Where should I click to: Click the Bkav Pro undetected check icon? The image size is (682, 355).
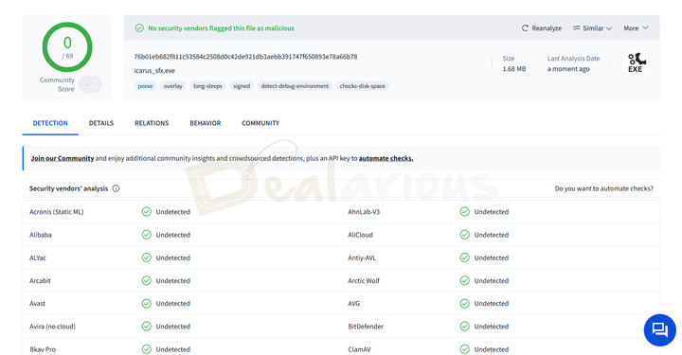[147, 349]
